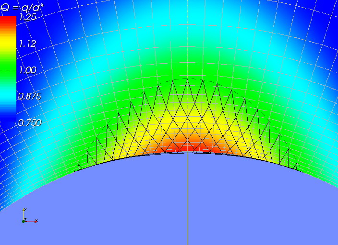338x245 pixels.
Task: Click the 1.12 color legend label
Action: [28, 44]
